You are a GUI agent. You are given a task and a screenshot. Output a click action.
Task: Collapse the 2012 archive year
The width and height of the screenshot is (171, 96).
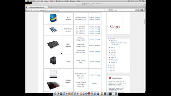(x=108, y=38)
